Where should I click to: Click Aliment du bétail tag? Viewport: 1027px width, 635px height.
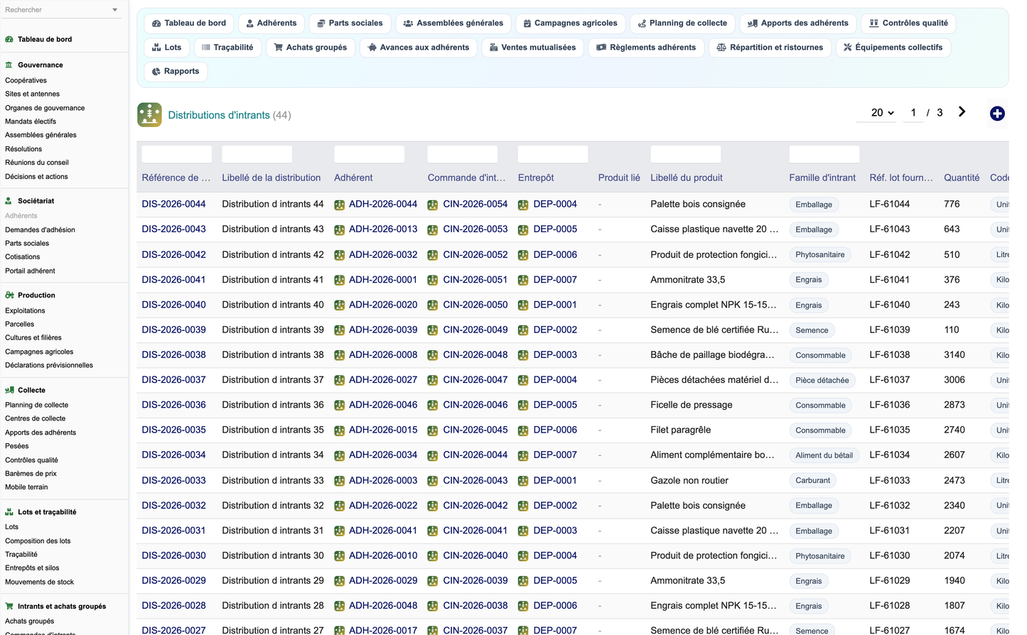tap(824, 455)
